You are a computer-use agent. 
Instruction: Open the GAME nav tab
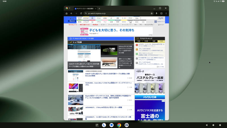(x=111, y=22)
